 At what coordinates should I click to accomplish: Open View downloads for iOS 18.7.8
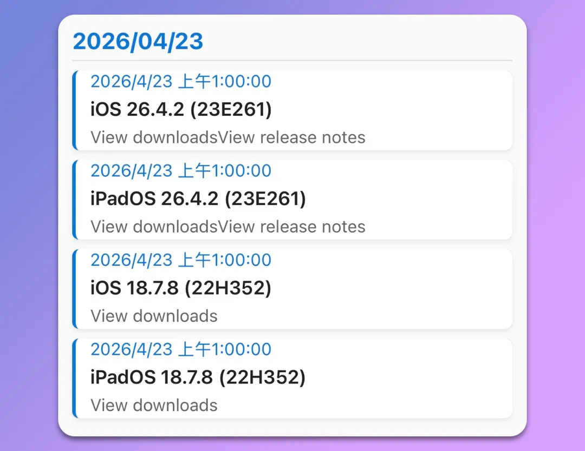click(x=154, y=316)
